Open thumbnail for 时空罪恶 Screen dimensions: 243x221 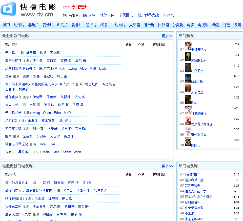tap(188, 67)
